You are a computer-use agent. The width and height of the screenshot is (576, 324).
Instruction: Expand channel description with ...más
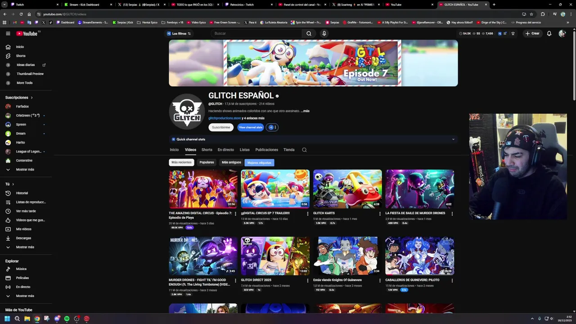(x=305, y=111)
